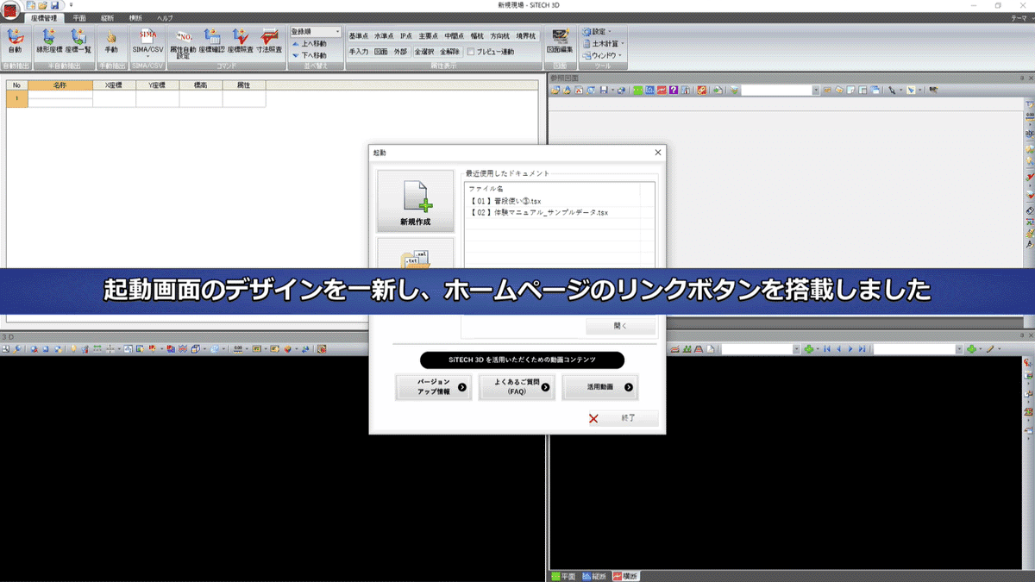Image resolution: width=1035 pixels, height=582 pixels.
Task: Open the ヘルプ ribbon tab
Action: pyautogui.click(x=165, y=18)
